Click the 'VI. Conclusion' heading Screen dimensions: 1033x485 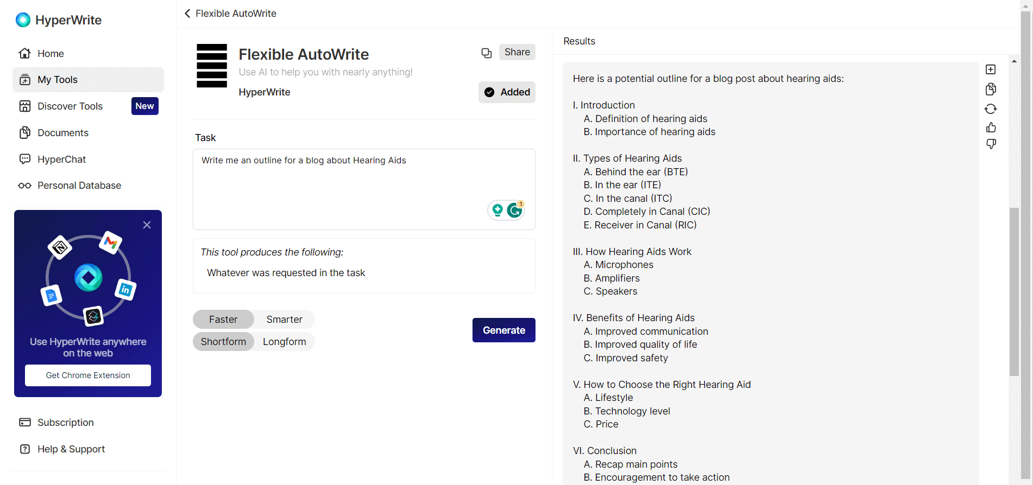[604, 451]
